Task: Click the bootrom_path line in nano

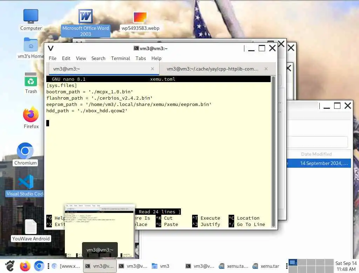Action: pyautogui.click(x=89, y=92)
